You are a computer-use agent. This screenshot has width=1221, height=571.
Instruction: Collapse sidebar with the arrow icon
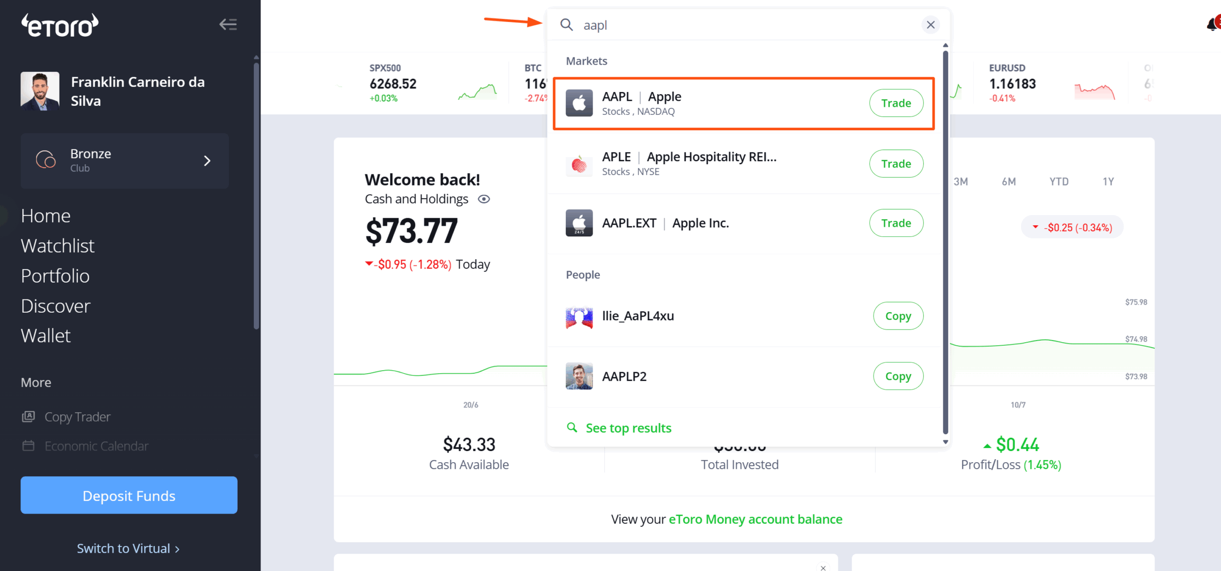pyautogui.click(x=228, y=24)
